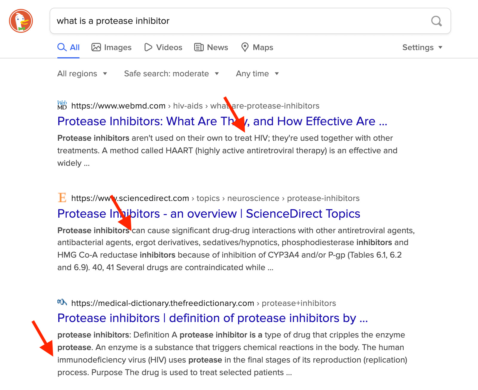478x390 pixels.
Task: Open the DuckDuckGo logo homepage
Action: [x=21, y=21]
